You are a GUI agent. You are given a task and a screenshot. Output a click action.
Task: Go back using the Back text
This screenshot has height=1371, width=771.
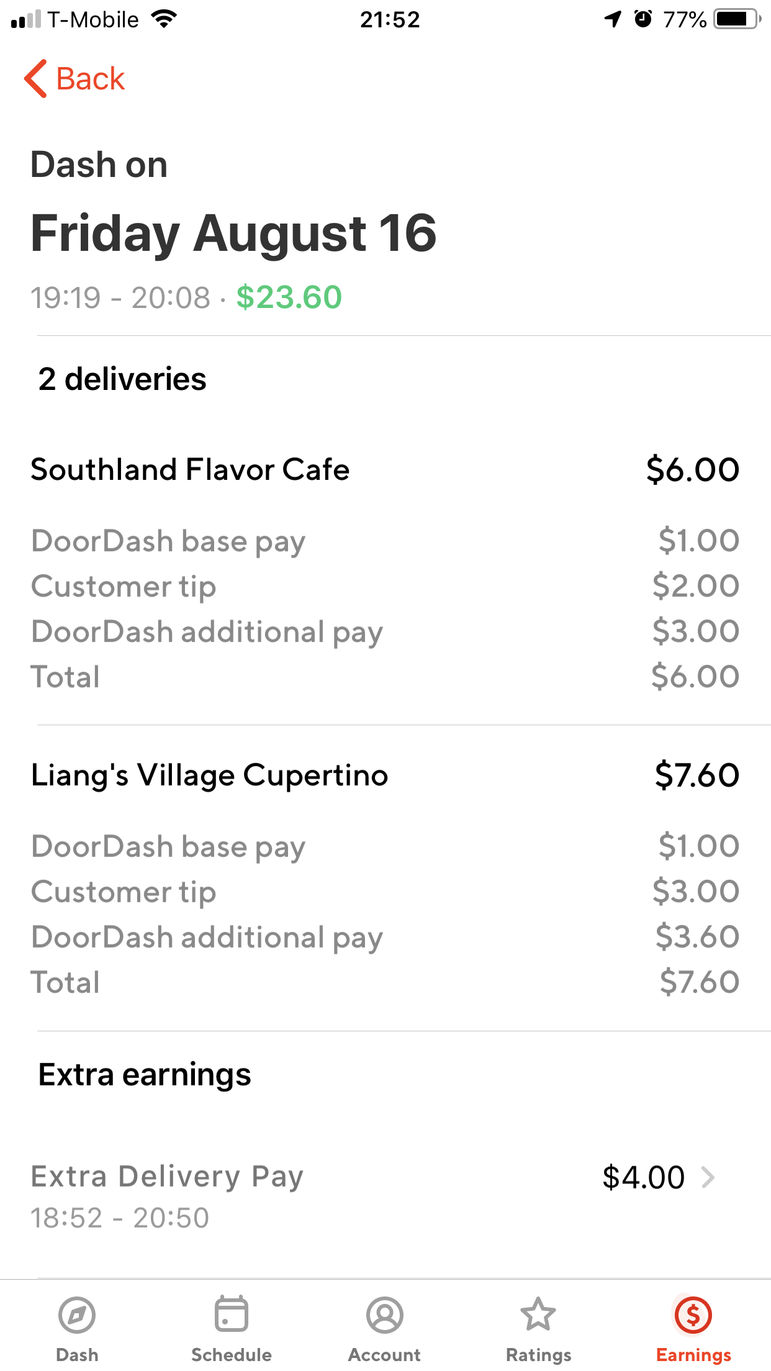point(91,79)
